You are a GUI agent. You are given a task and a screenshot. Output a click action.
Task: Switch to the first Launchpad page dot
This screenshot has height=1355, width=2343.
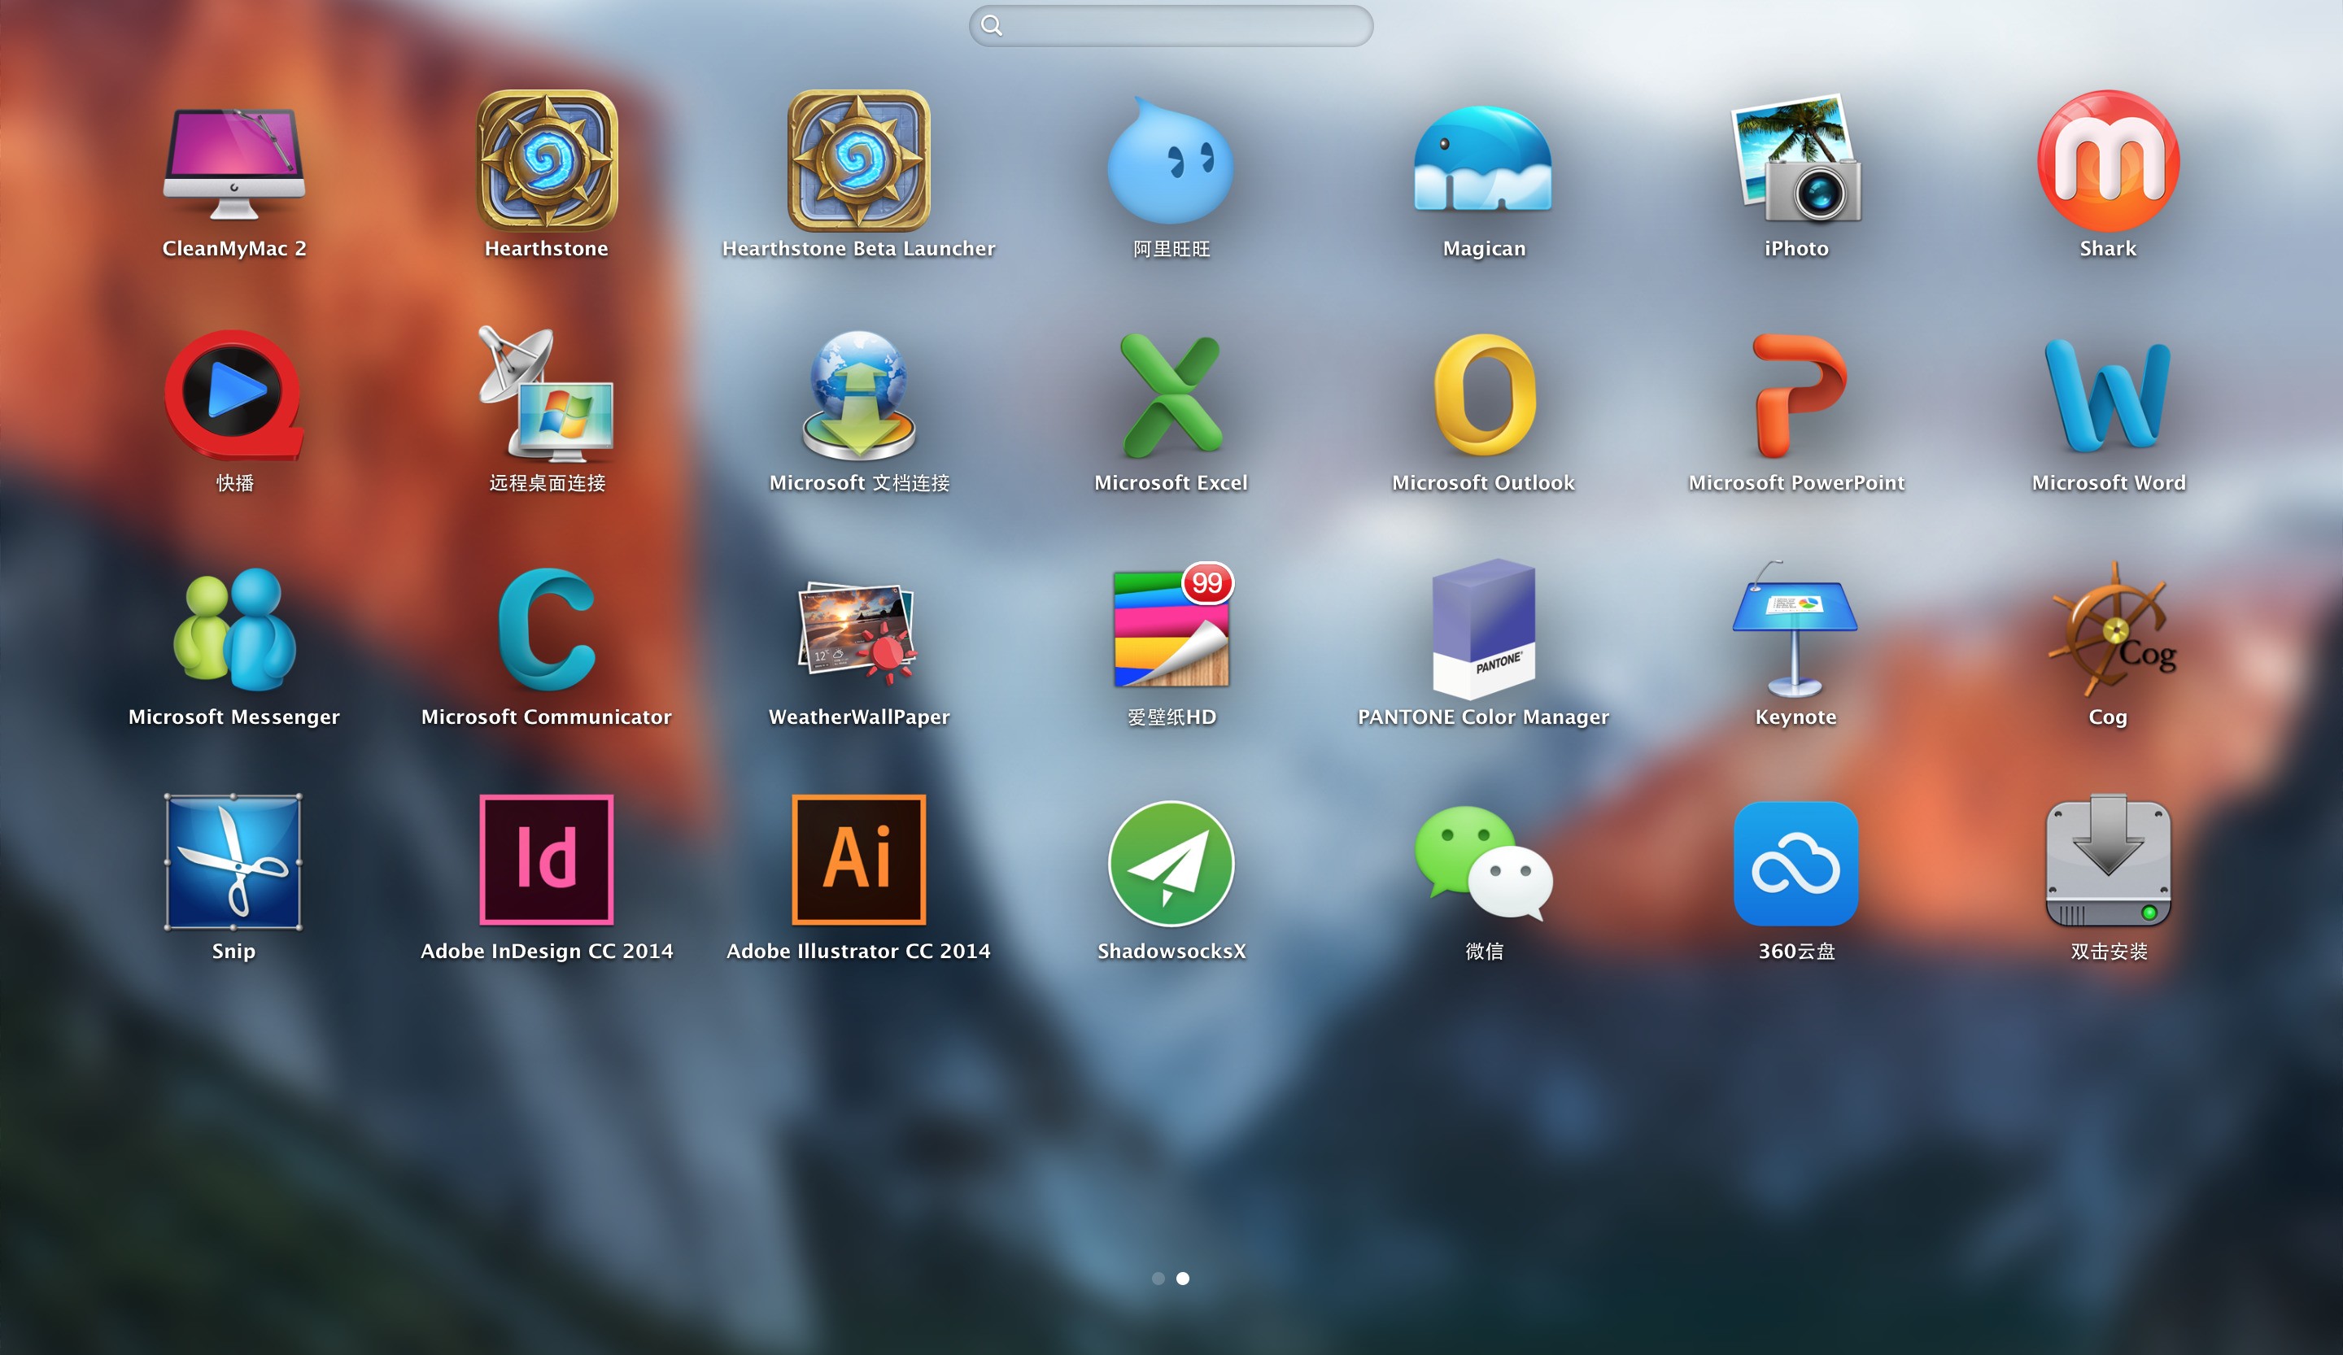[x=1158, y=1279]
